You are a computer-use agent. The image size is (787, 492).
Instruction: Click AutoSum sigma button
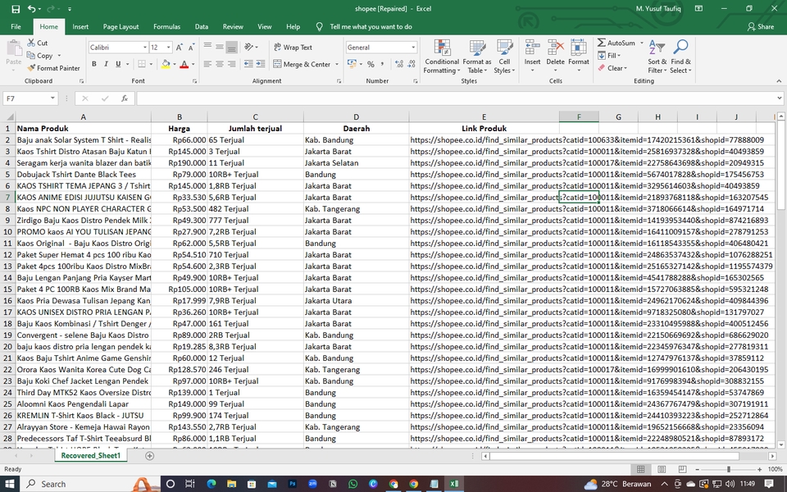(616, 43)
